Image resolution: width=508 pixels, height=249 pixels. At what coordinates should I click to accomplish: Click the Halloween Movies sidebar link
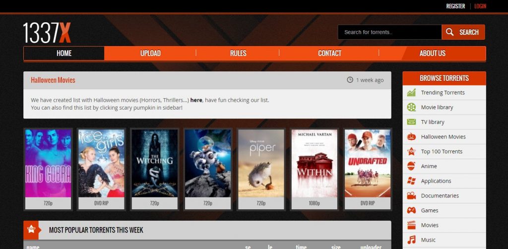443,136
